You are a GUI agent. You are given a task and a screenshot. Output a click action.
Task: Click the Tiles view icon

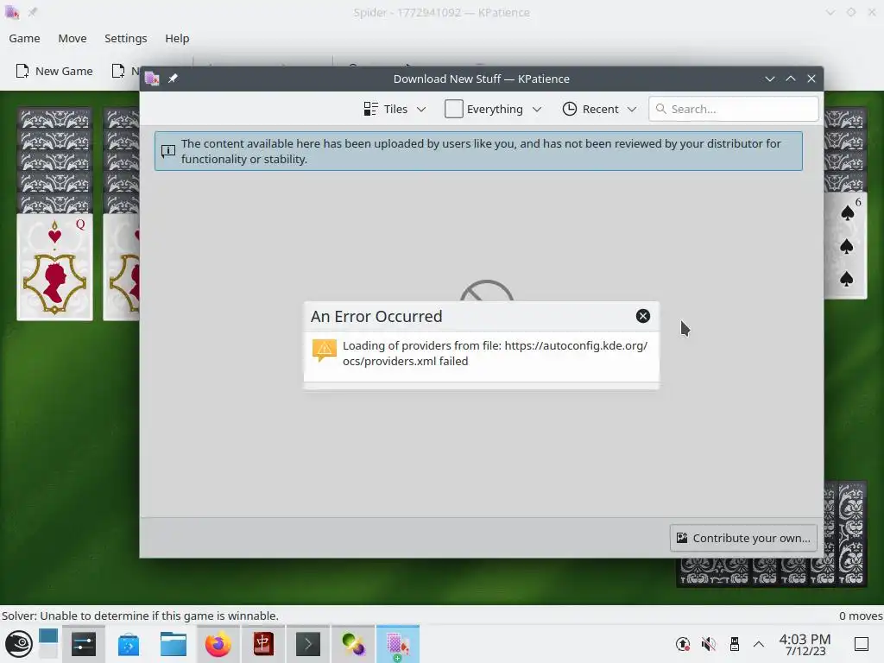[x=370, y=109]
